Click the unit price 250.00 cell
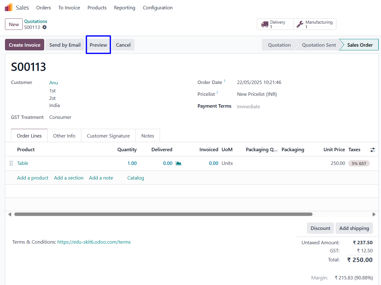 (x=338, y=163)
